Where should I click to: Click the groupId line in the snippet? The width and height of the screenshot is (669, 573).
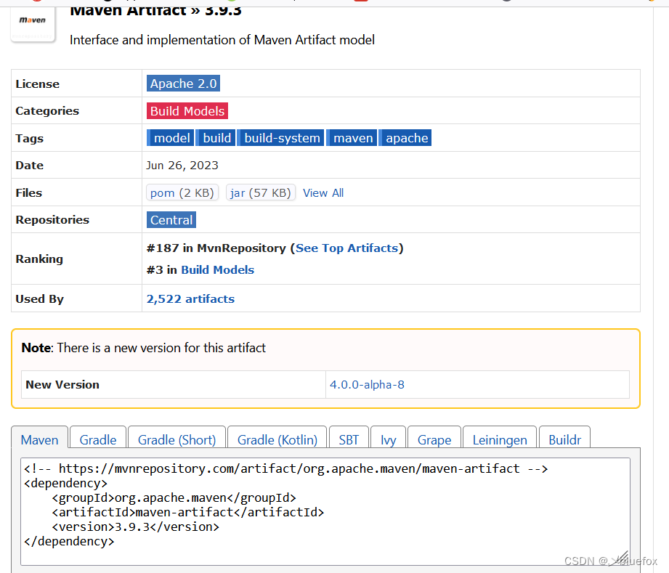tap(174, 498)
